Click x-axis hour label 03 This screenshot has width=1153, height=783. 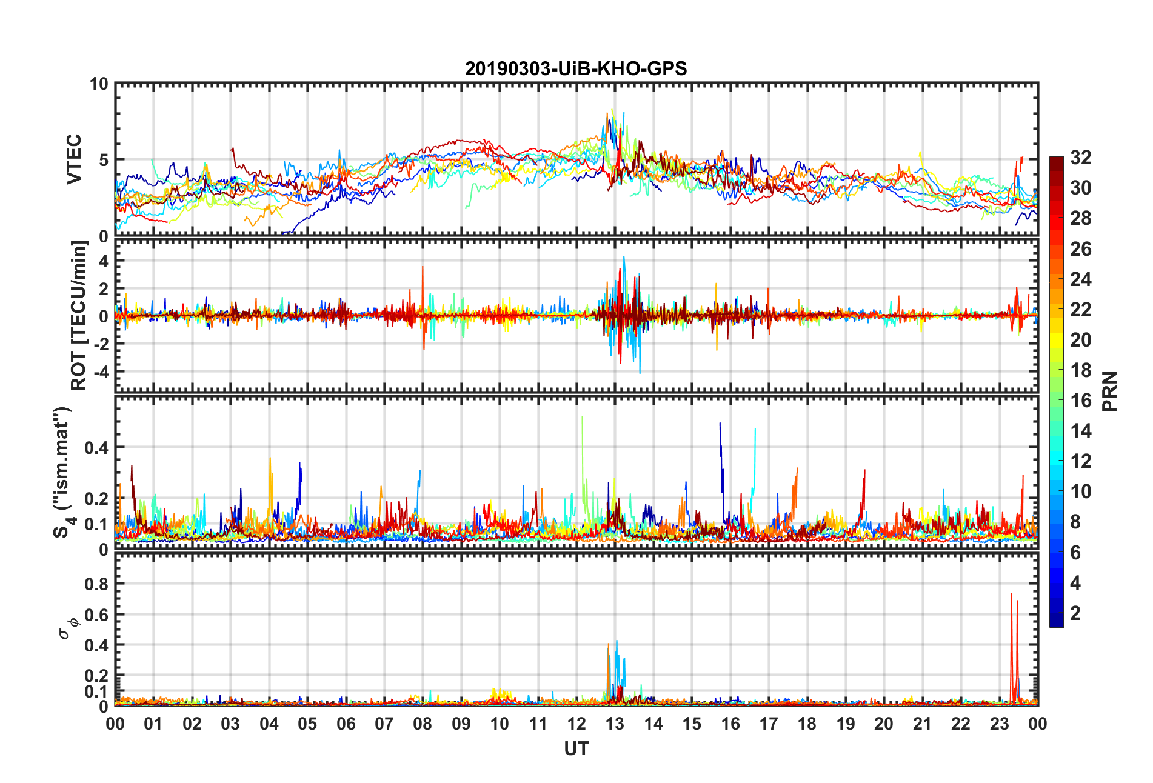click(x=230, y=724)
